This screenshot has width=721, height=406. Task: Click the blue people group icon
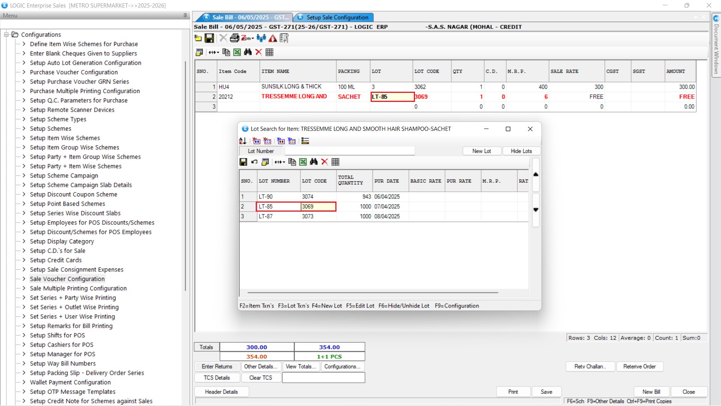[261, 38]
